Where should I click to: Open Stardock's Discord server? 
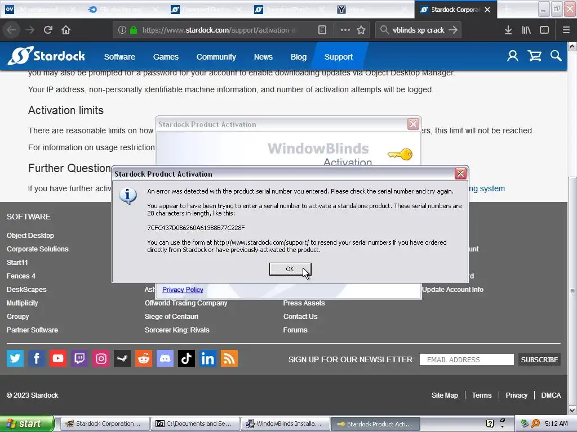[x=165, y=358]
